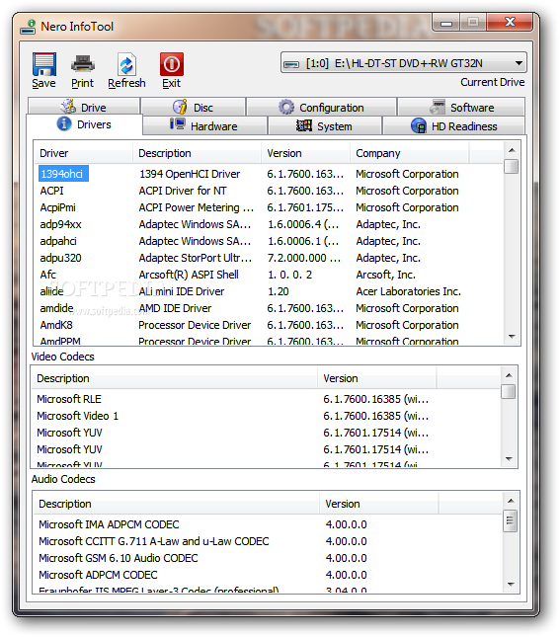This screenshot has height=637, width=560.
Task: Click Audio Codecs scroll up arrow
Action: (511, 501)
